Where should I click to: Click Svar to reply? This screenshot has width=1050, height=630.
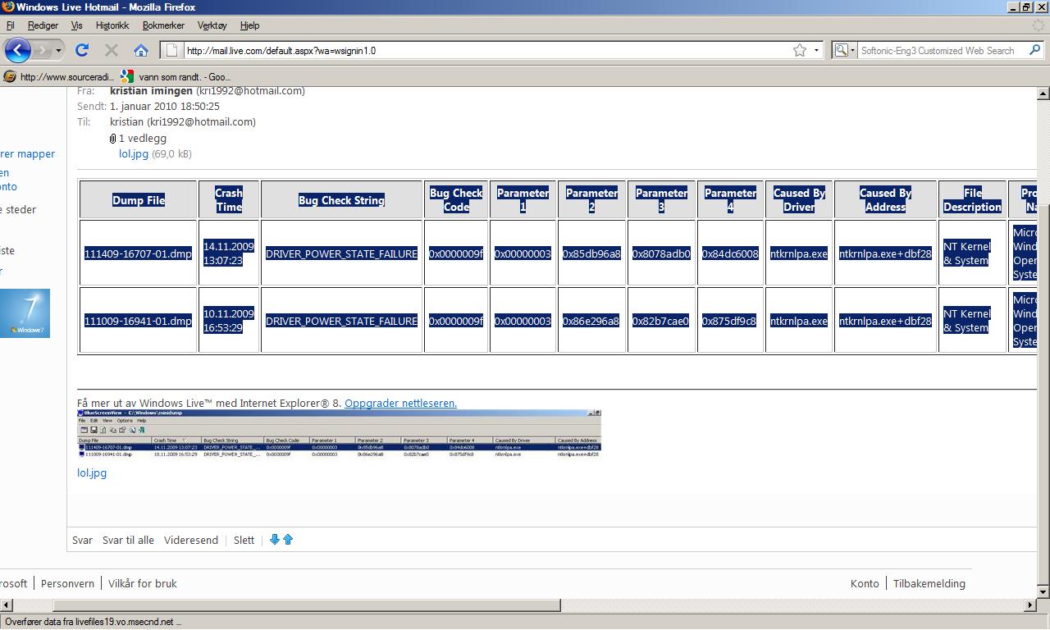[x=82, y=540]
